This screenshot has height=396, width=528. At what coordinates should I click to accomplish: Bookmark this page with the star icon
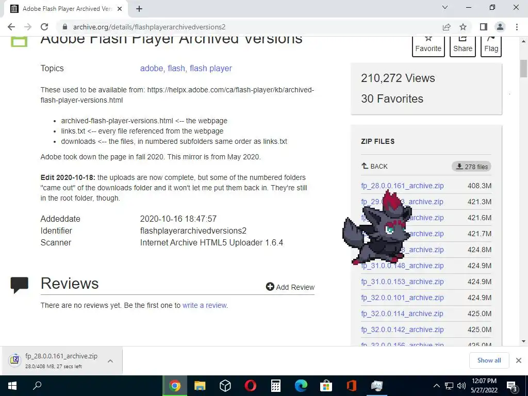point(463,27)
